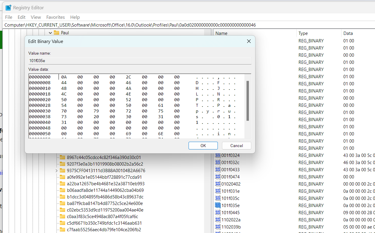375x233 pixels.
Task: Click the binary value icon for 01020402
Action: click(x=218, y=184)
